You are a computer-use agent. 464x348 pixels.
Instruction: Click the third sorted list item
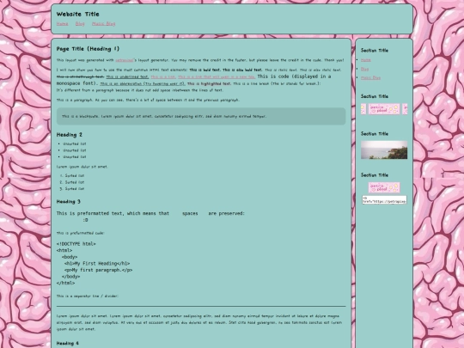pyautogui.click(x=75, y=188)
